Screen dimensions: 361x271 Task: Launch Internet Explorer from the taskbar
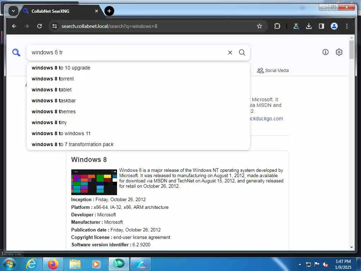[31, 264]
